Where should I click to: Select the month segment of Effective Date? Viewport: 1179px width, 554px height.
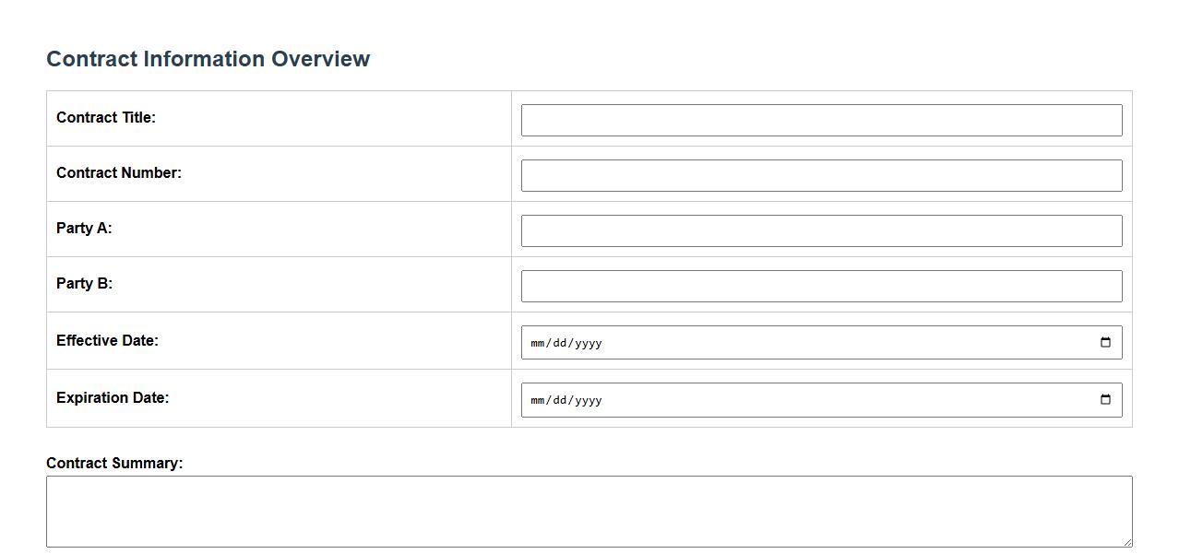click(x=538, y=343)
